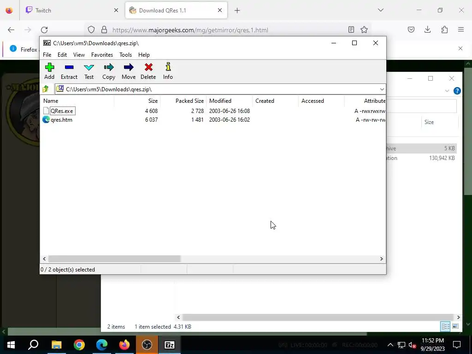This screenshot has height=354, width=472.
Task: Click the Edge icon beside qres.htm
Action: (46, 120)
